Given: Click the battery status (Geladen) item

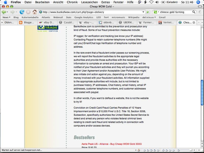Looking at the screenshot, I should tap(169, 2).
